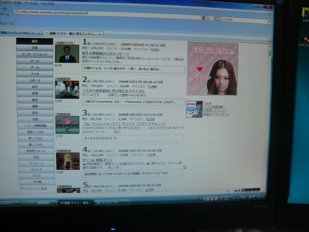Click the Google search input field
This screenshot has width=309, height=232.
pos(244,20)
